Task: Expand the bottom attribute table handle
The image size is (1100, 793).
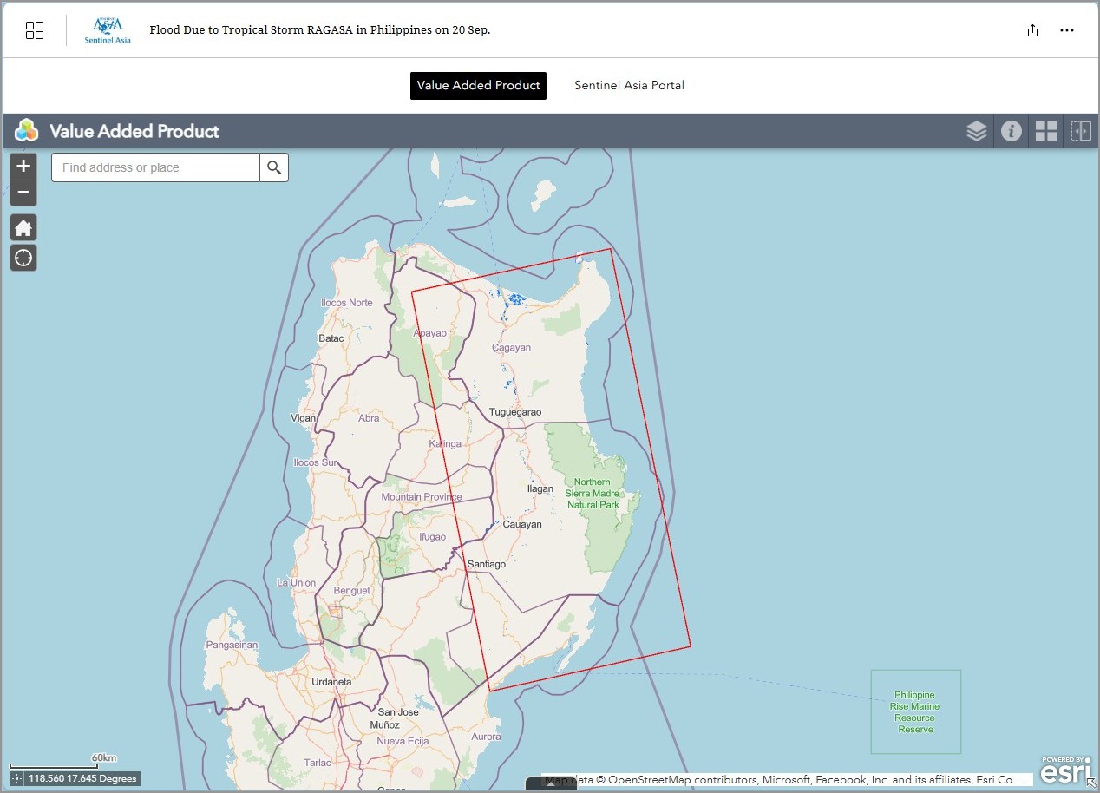Action: [551, 785]
